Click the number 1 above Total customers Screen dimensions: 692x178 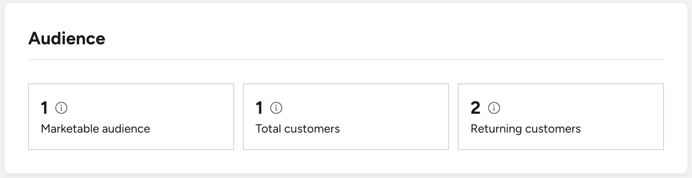click(259, 108)
